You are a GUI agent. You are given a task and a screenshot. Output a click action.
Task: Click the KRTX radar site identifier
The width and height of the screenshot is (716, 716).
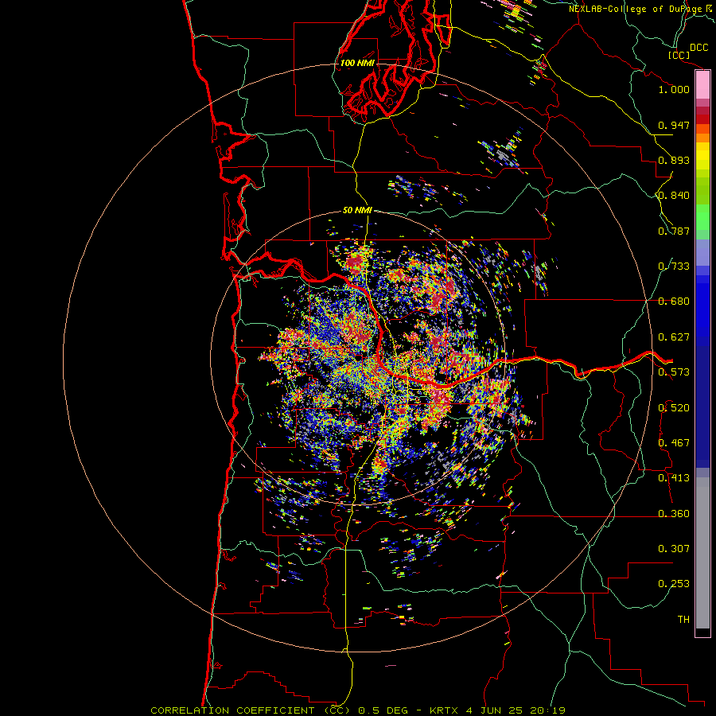(445, 710)
